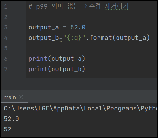Click the comment line '# p99 의미 없는 소수점 제거하기'
158x138 pixels.
(79, 6)
